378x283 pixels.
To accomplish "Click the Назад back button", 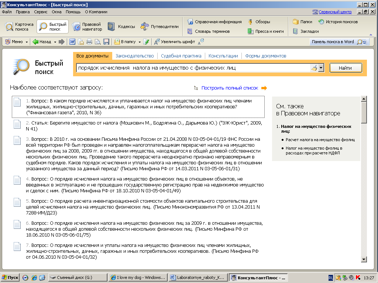I will [42, 42].
